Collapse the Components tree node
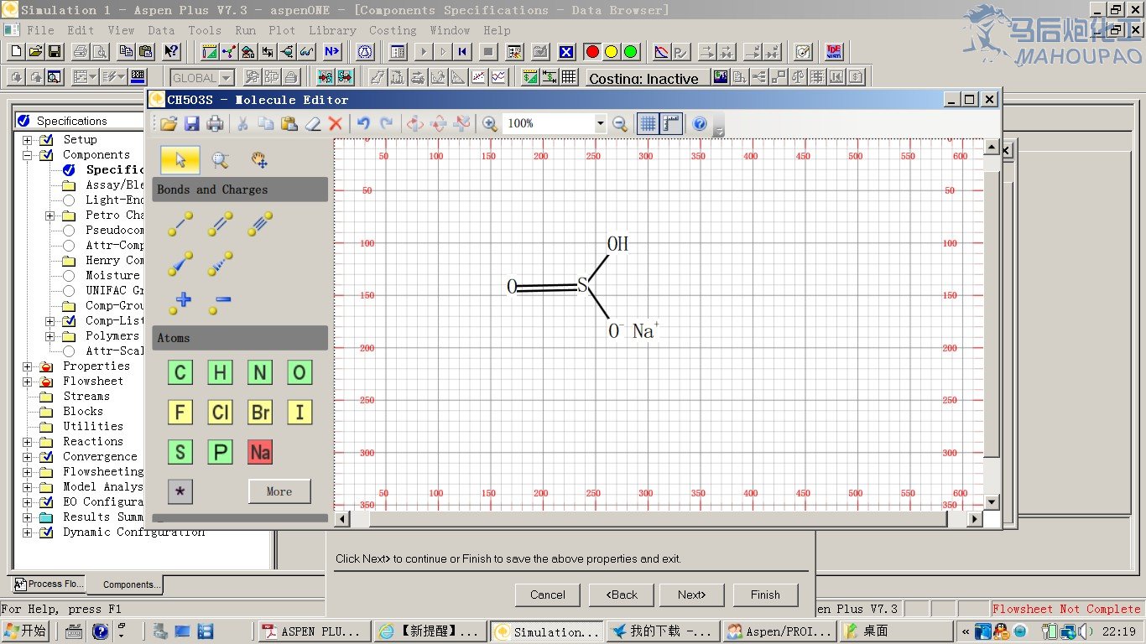This screenshot has width=1146, height=644. tap(28, 155)
